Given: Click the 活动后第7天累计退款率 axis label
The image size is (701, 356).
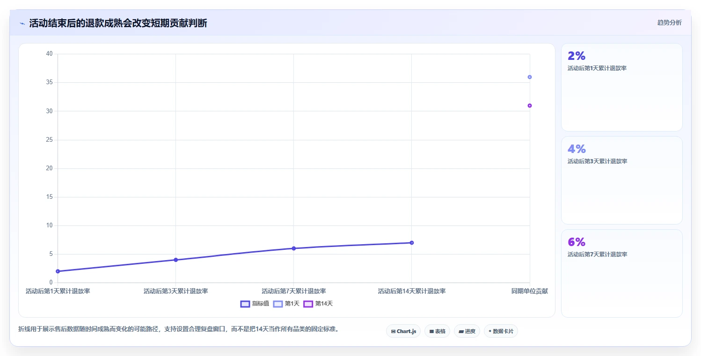Looking at the screenshot, I should coord(293,291).
